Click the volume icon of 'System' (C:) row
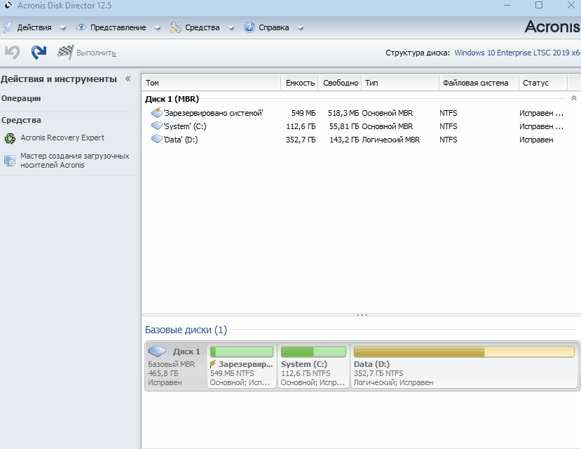Screen dimensions: 581x449 [157, 126]
